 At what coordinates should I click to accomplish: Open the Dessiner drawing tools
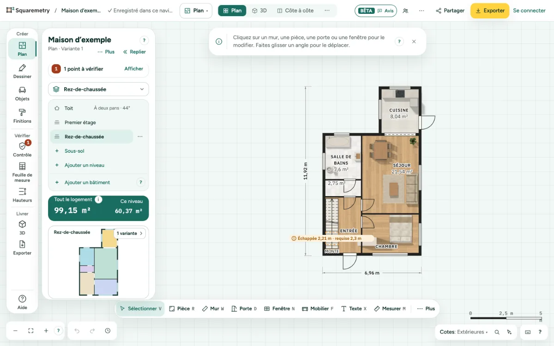pyautogui.click(x=22, y=72)
